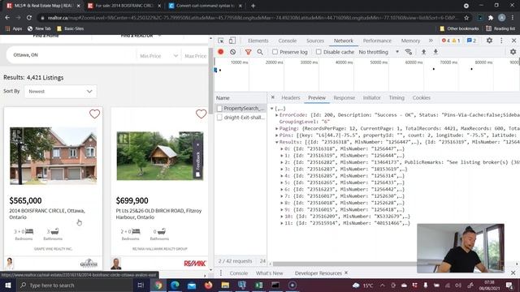The width and height of the screenshot is (520, 292).
Task: Open the Timing request tab
Action: pyautogui.click(x=396, y=97)
